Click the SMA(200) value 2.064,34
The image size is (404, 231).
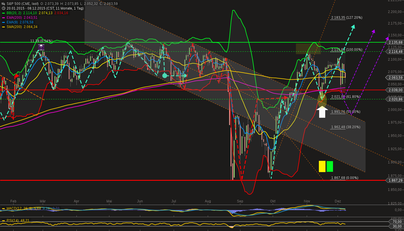point(30,27)
